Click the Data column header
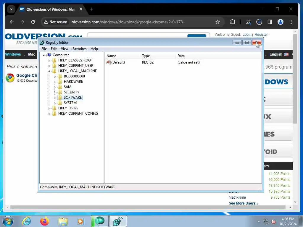Viewport: 303px width, 227px height. [x=218, y=56]
